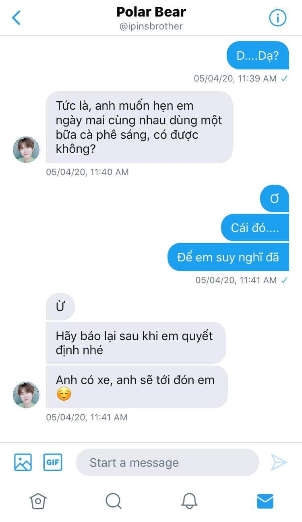Open the GIF picker
The width and height of the screenshot is (302, 522).
pyautogui.click(x=53, y=462)
